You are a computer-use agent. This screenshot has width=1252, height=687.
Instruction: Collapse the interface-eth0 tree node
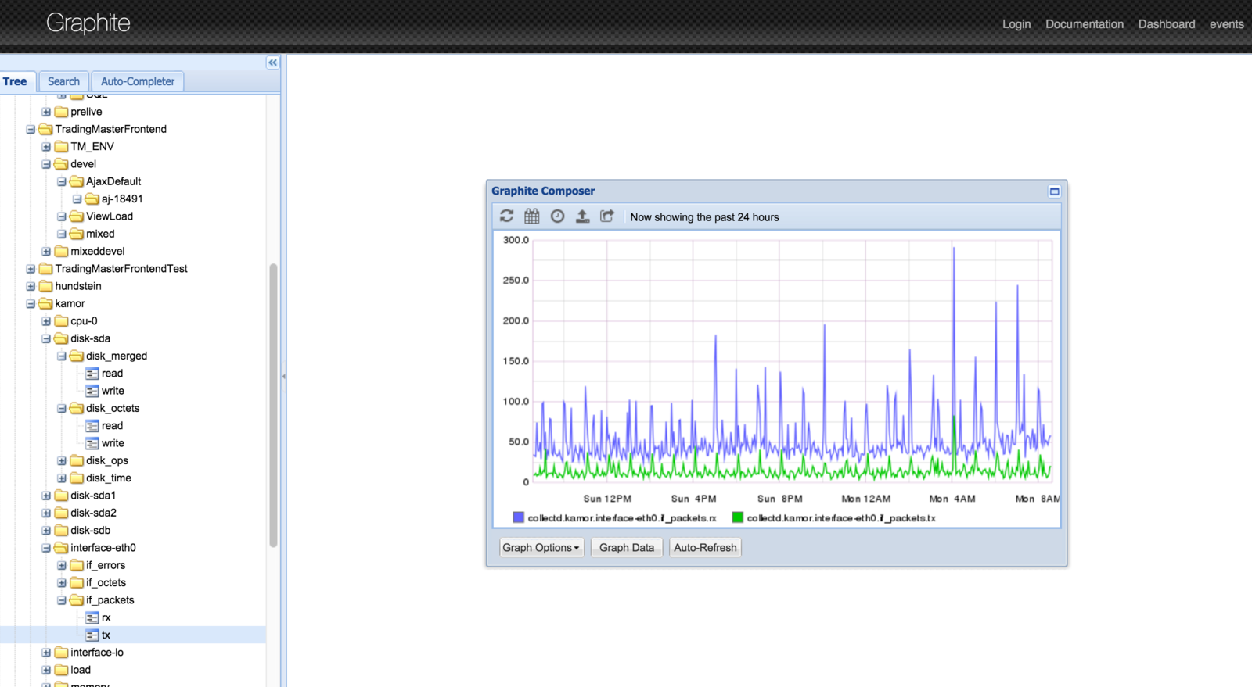click(46, 548)
